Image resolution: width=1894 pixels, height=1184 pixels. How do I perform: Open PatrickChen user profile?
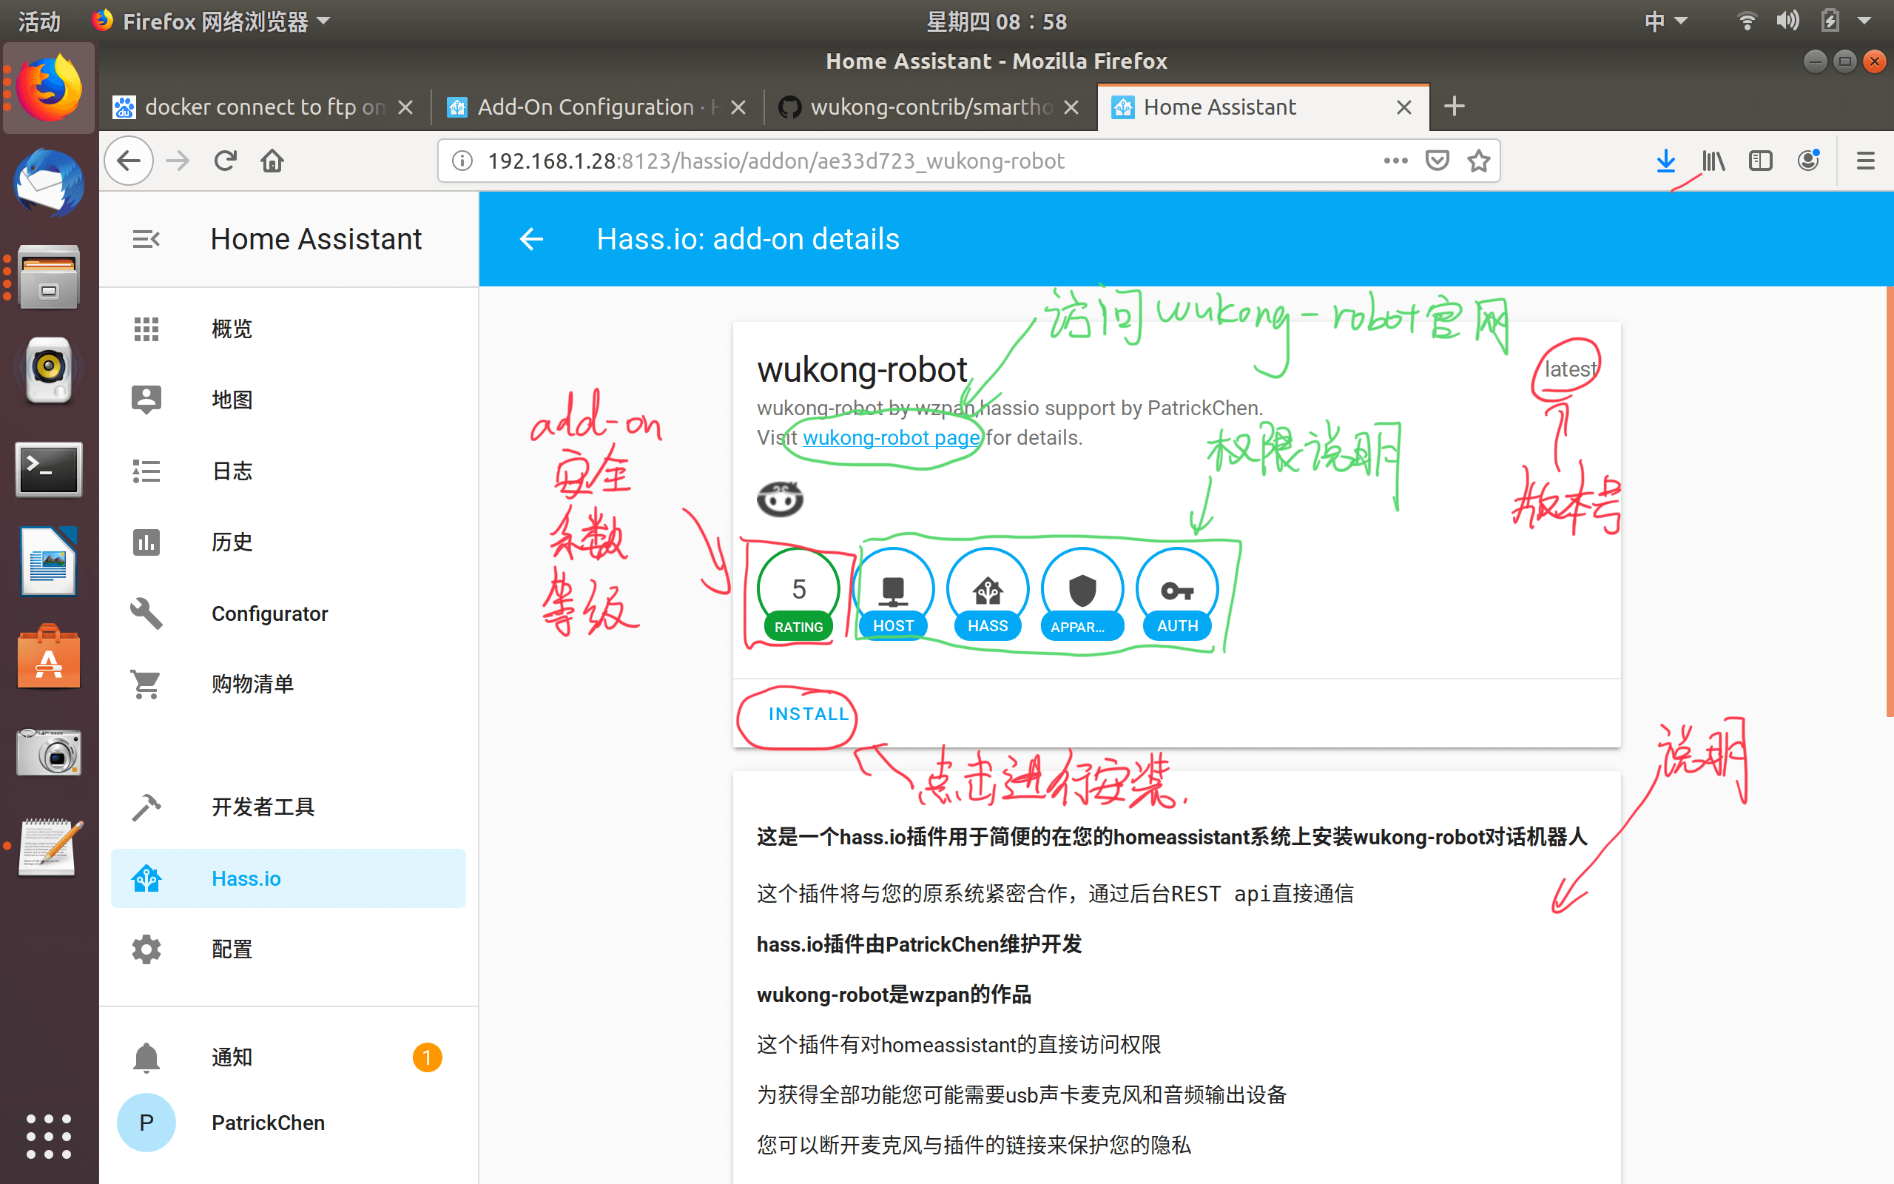[x=288, y=1123]
